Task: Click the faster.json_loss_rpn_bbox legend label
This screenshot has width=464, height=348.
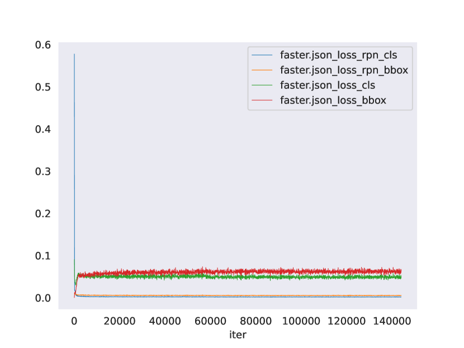Action: pos(344,70)
